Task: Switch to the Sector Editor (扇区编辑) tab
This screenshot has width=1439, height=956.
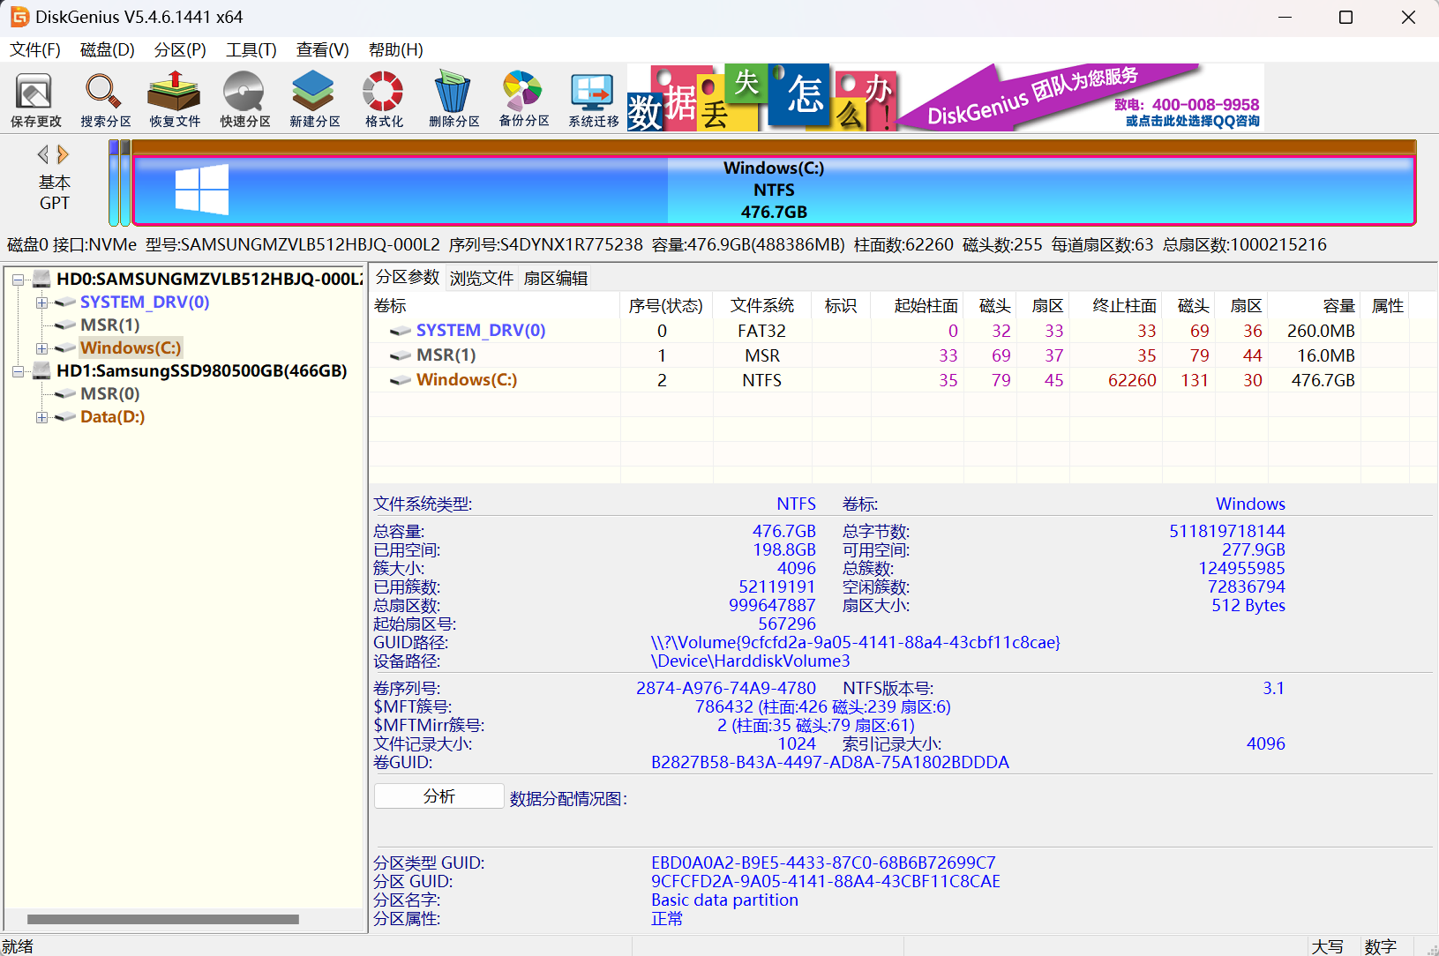Action: tap(556, 279)
